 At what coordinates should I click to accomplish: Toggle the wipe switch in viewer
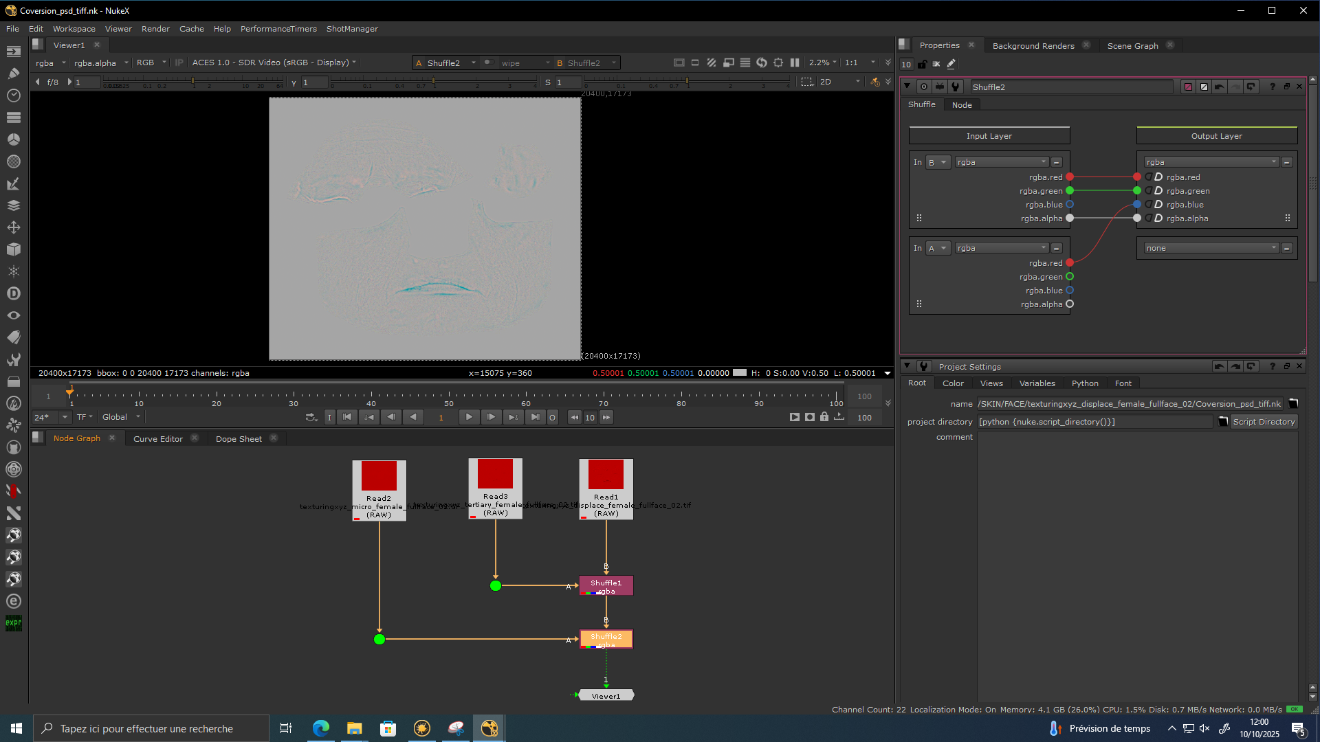point(488,63)
